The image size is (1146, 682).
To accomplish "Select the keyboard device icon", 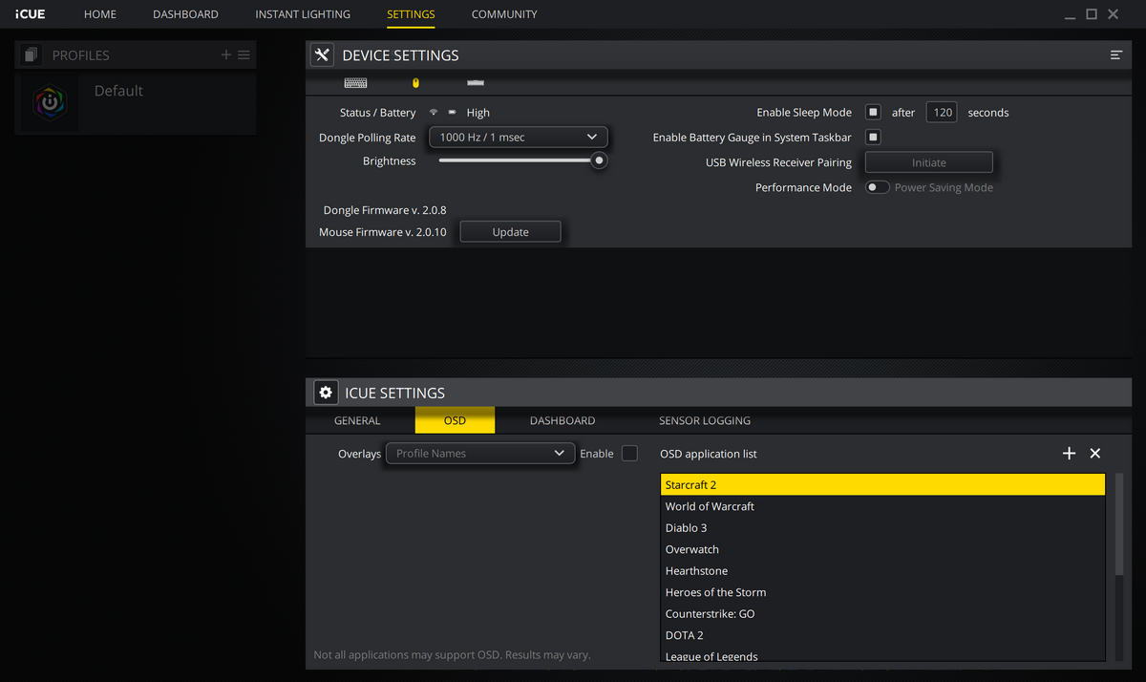I will 355,83.
